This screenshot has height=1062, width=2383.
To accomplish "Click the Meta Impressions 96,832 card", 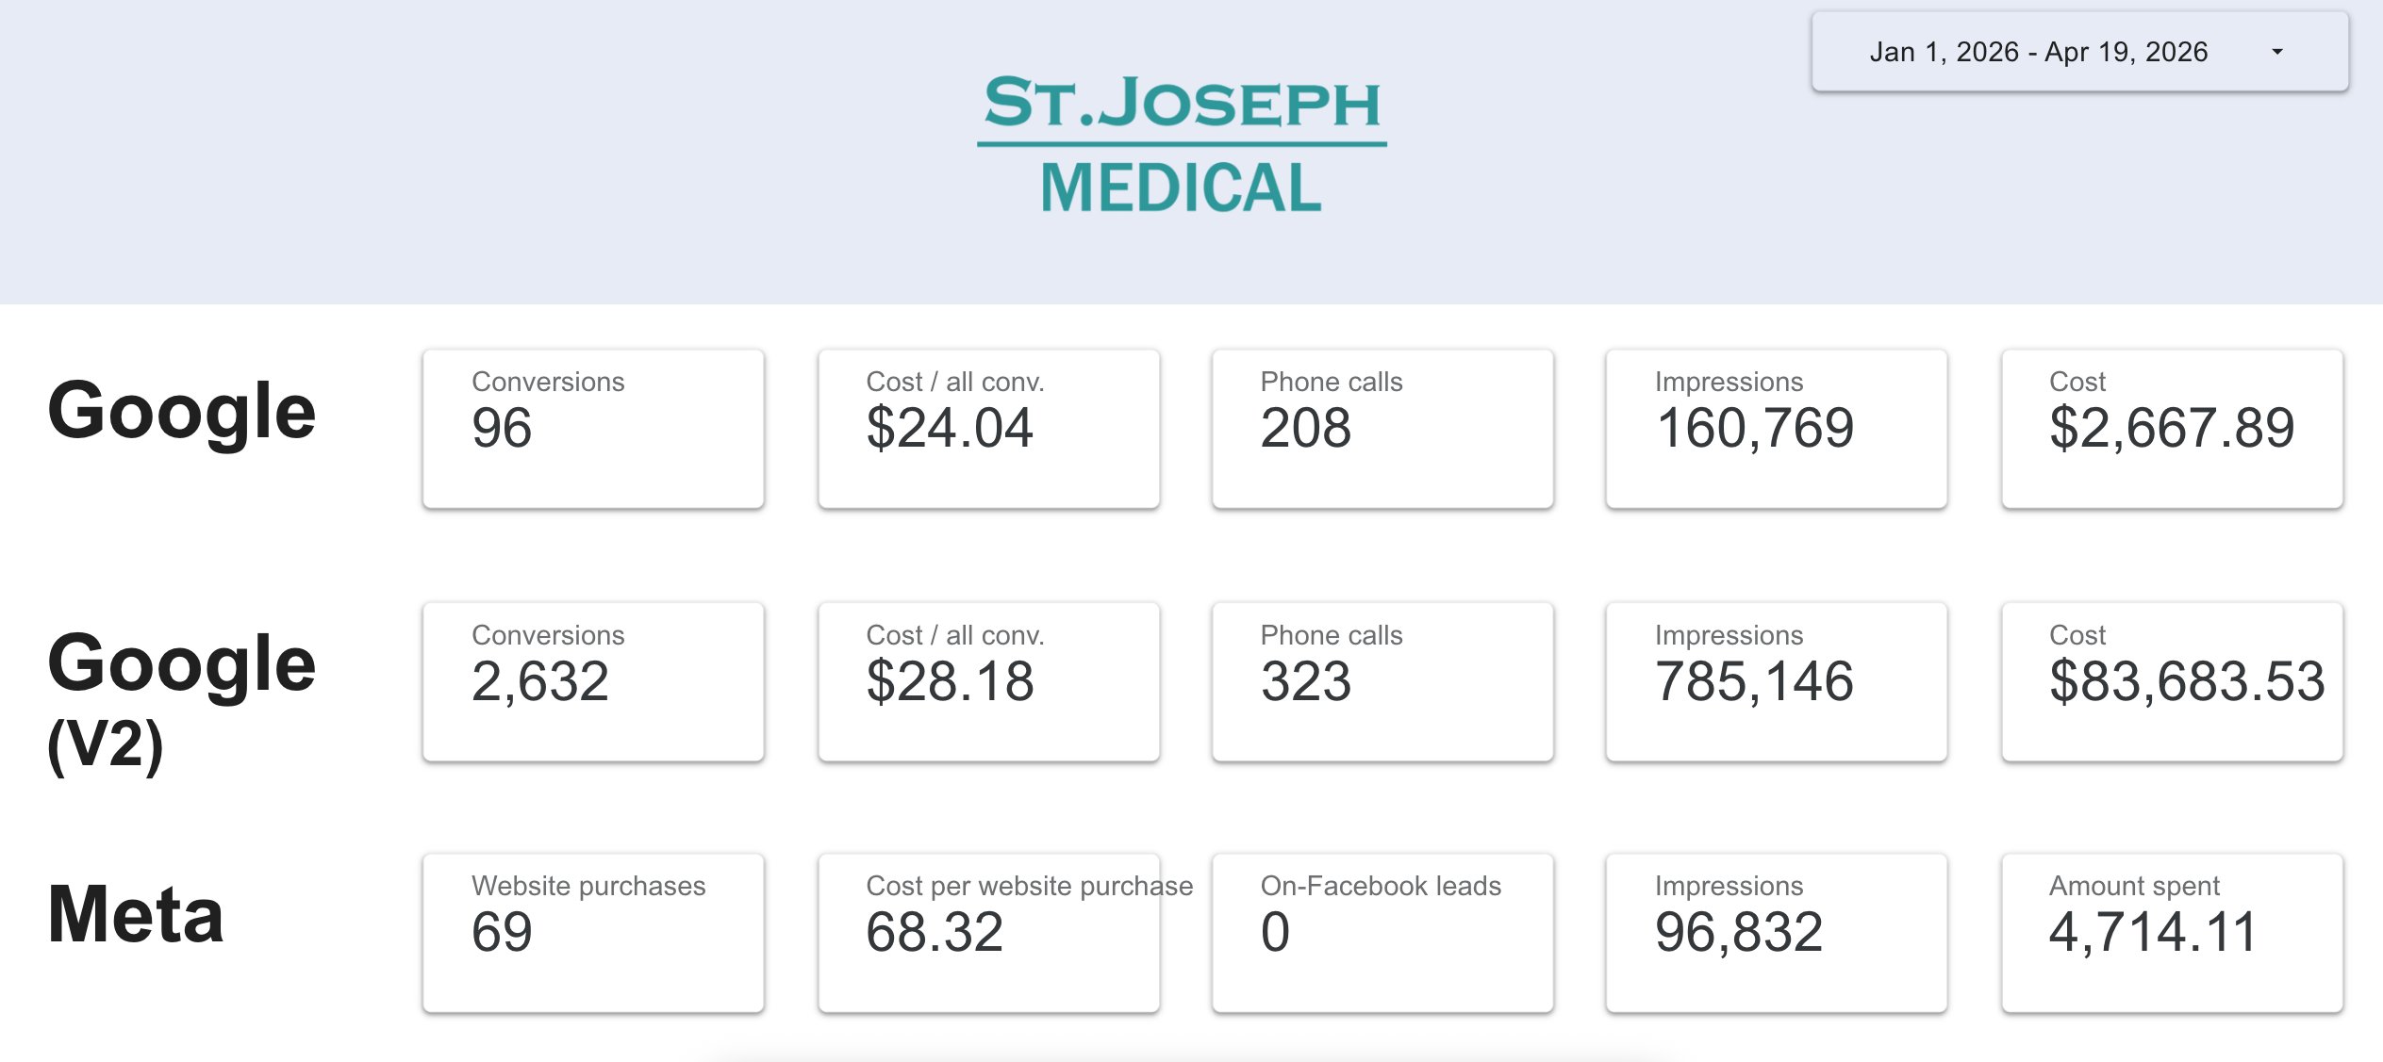I will (x=1777, y=933).
